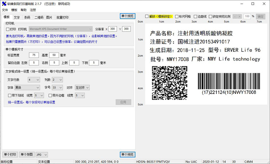Image resolution: width=270 pixels, height=164 pixels.
Task: Maximize the application window
Action: 253,4
